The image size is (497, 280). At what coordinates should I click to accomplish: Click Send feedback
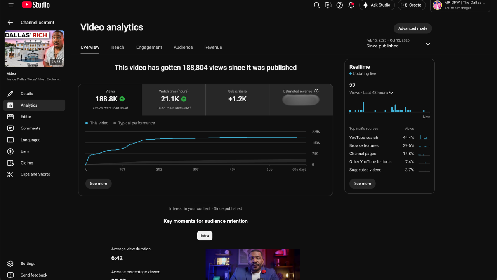[x=34, y=275]
